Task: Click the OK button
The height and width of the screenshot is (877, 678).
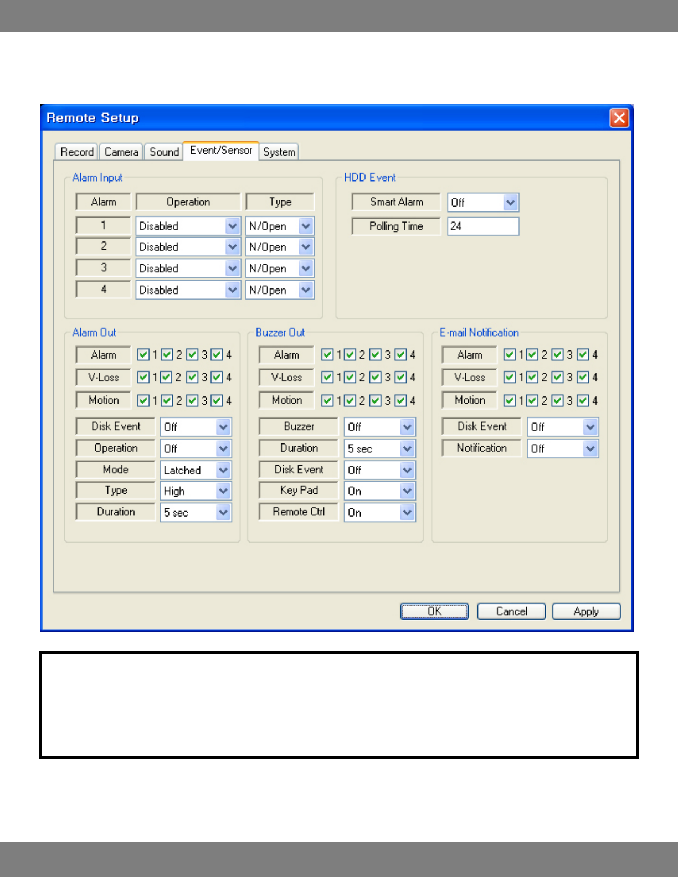Action: tap(434, 611)
